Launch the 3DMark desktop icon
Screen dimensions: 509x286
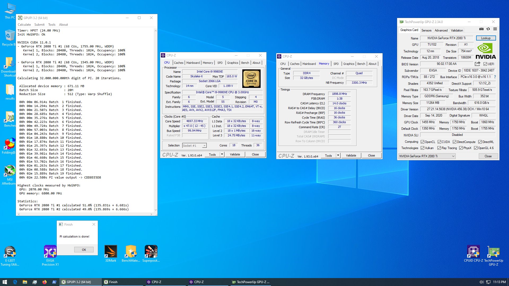pos(111,253)
